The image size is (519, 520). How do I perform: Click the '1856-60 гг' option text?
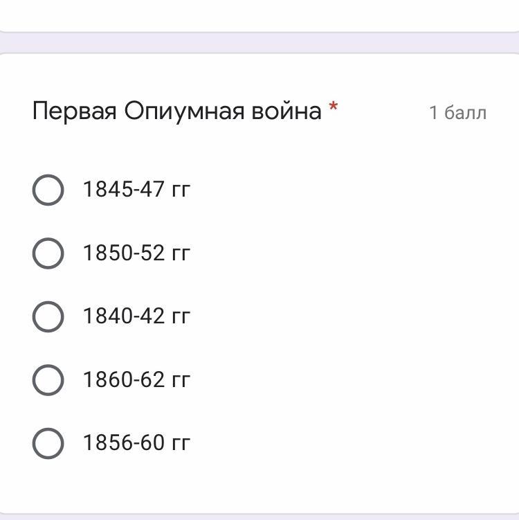(136, 442)
